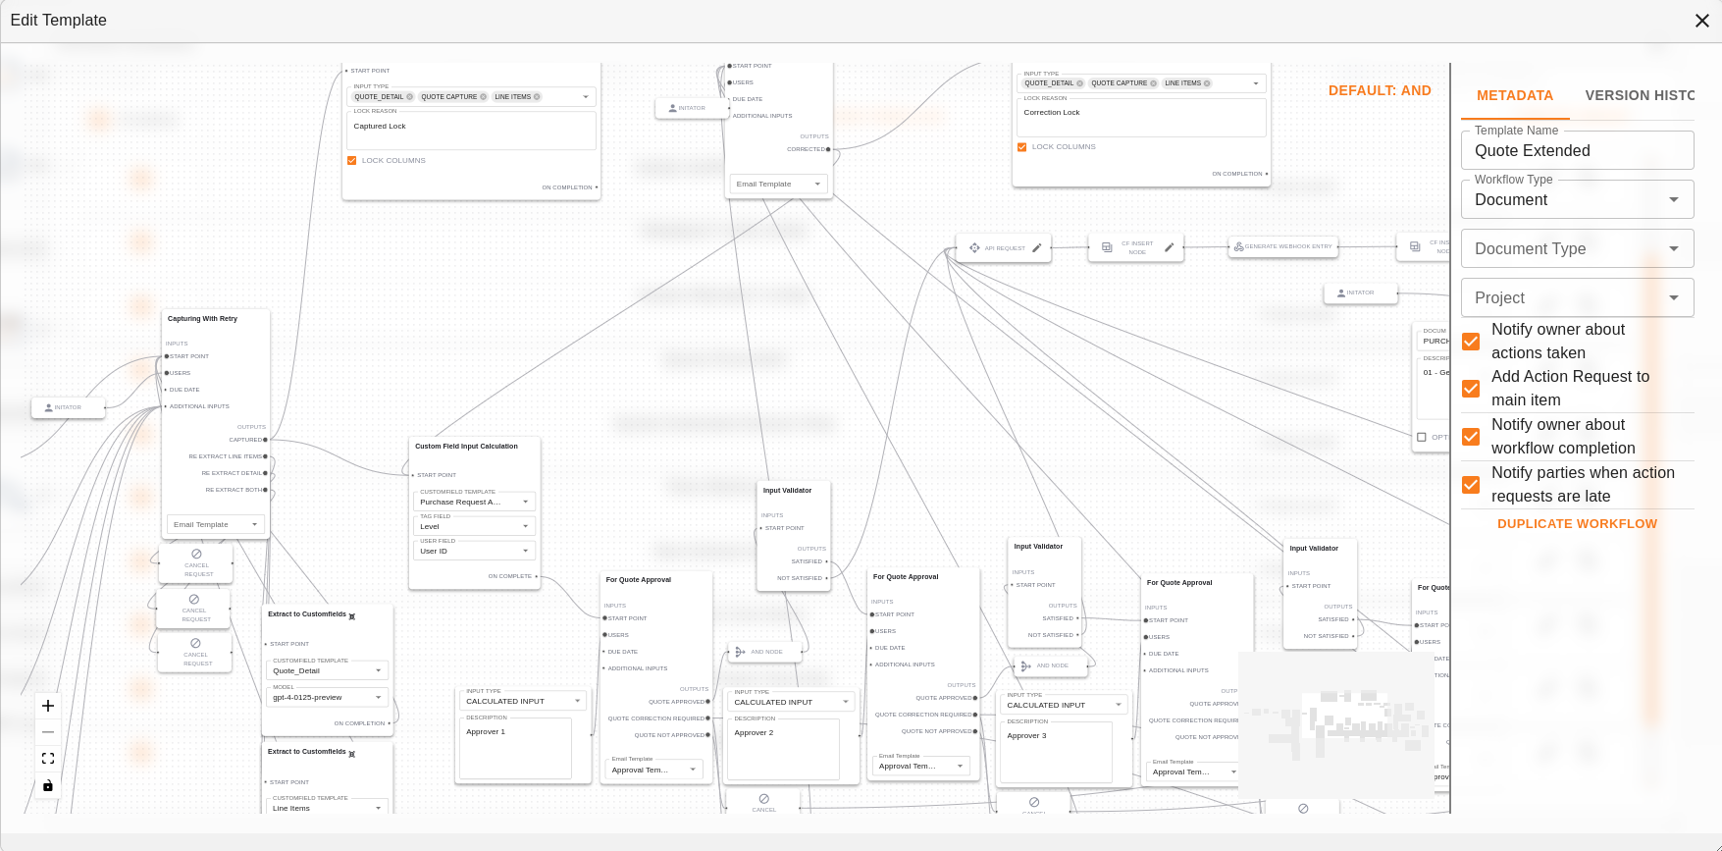Remove the QUOTE_DETAIL chip in the Captured Lock node

(x=410, y=97)
